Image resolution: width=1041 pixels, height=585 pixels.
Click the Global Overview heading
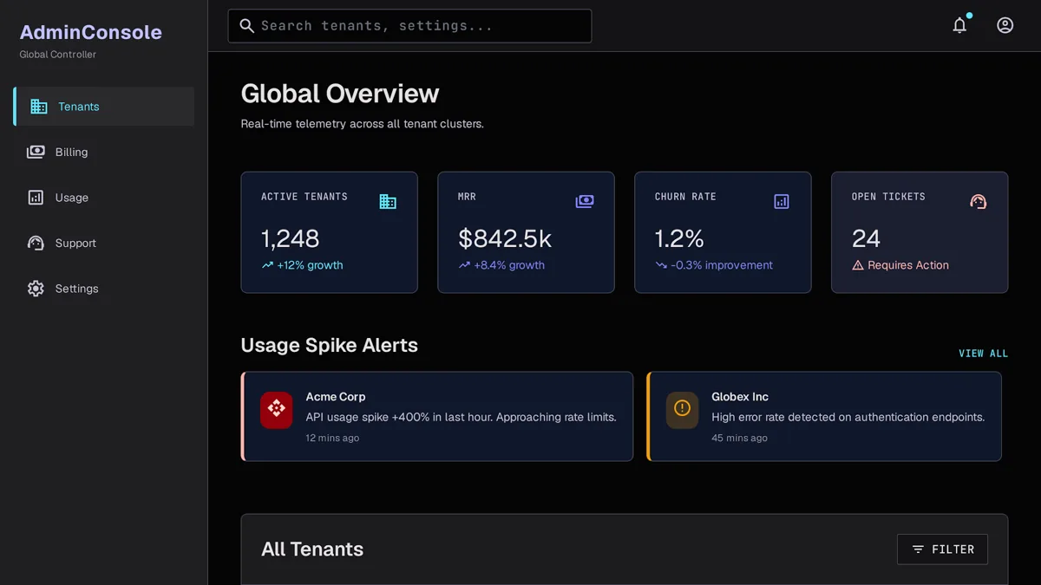[x=340, y=94]
